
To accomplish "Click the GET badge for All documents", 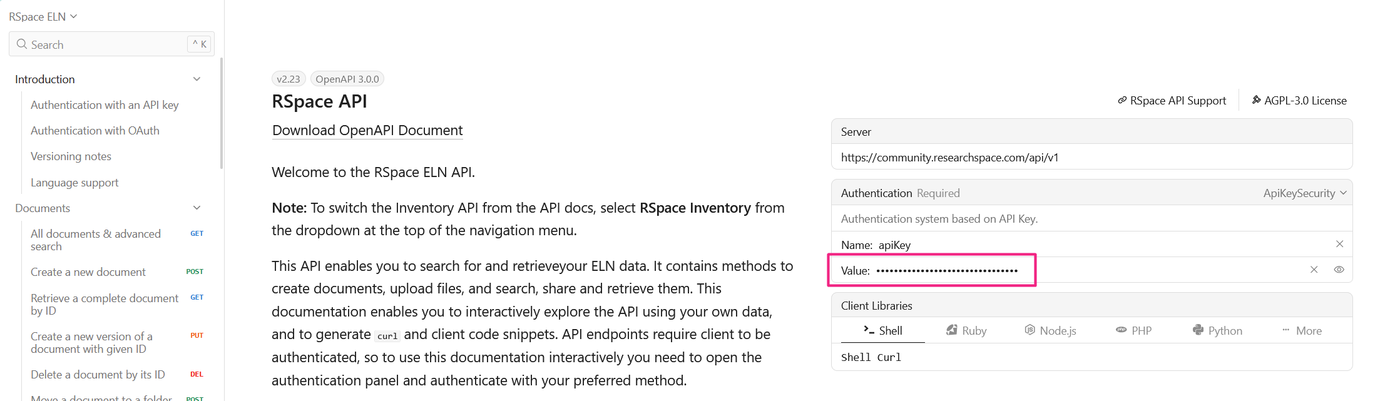I will [x=197, y=234].
